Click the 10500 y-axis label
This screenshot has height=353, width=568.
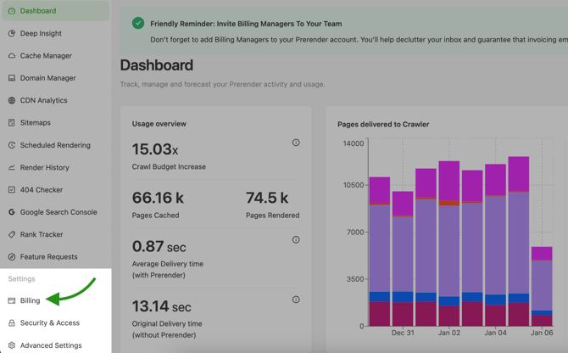(x=354, y=185)
